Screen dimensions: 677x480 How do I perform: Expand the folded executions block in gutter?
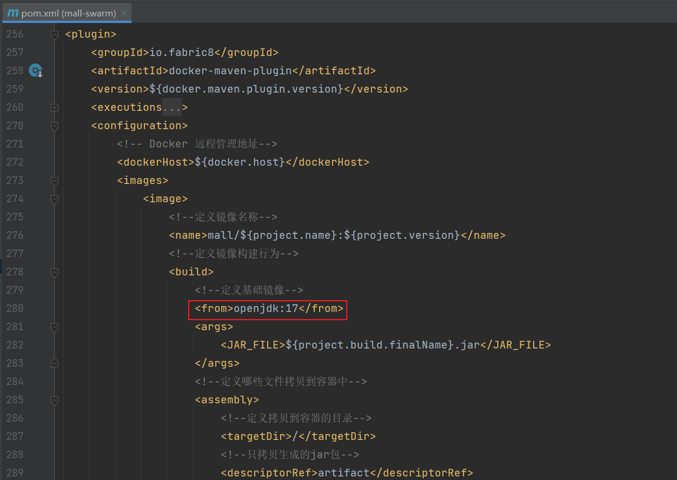tap(54, 107)
